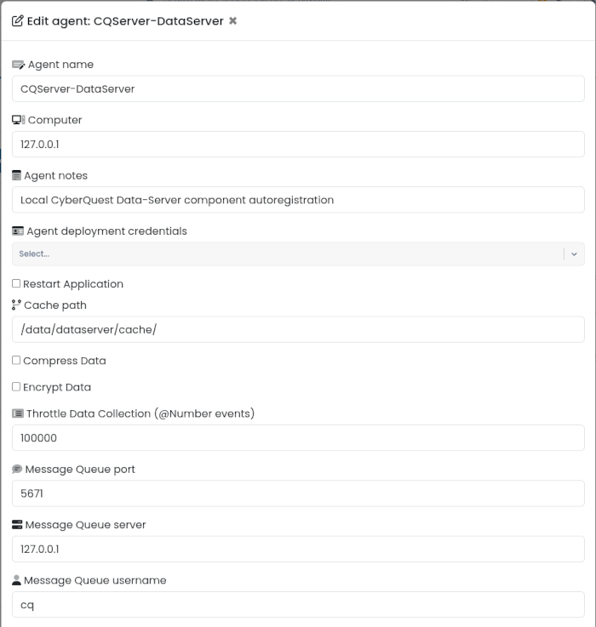Open the Agent deployment credentials dropdown
The image size is (596, 627).
(288, 254)
